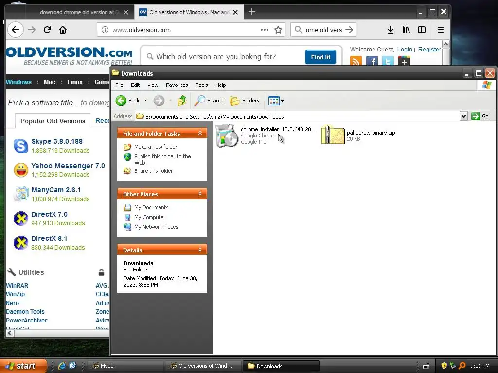Click Publish this folder to the Web

[162, 159]
